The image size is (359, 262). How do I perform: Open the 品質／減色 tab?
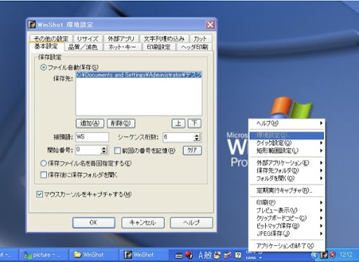pos(83,47)
